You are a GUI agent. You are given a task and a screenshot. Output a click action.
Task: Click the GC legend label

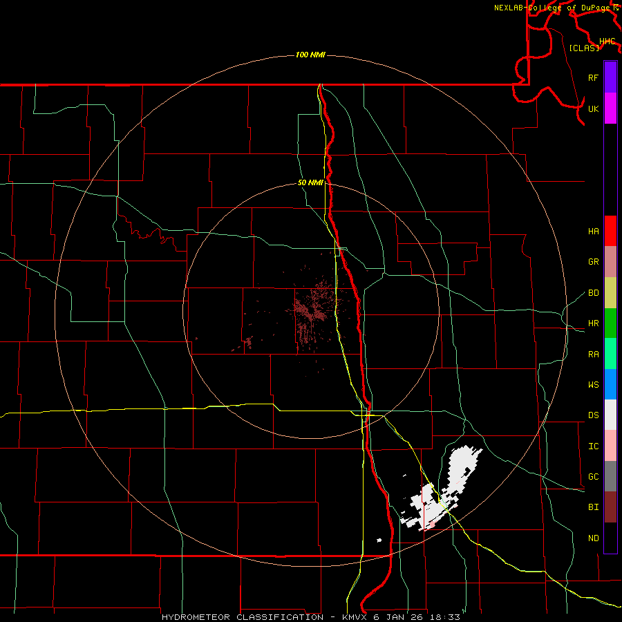[x=594, y=476]
